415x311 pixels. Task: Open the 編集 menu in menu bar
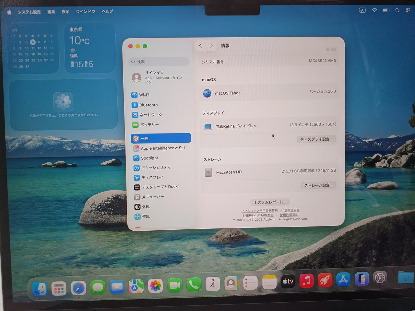[51, 12]
